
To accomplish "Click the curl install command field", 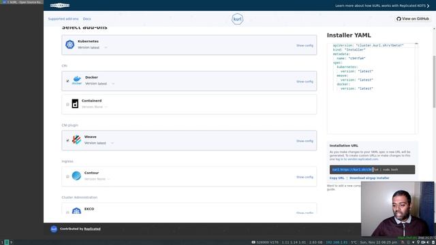I will (x=372, y=169).
